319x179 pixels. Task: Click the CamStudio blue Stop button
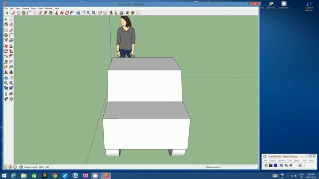tap(276, 166)
